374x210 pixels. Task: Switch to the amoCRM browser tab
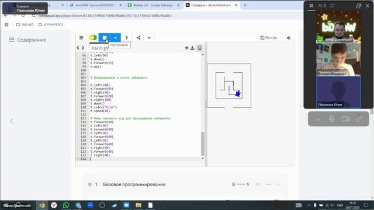click(x=95, y=5)
